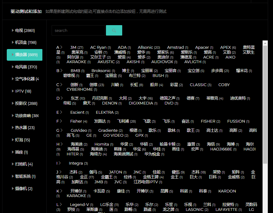Viewport: 273px width, 213px height.
Task: Select brand GPX (1)
Action: point(142,135)
